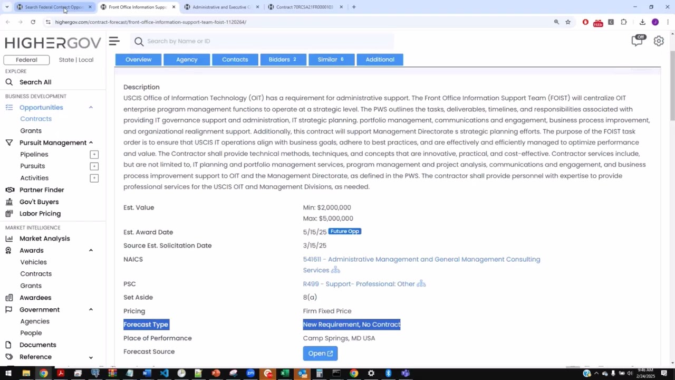This screenshot has height=380, width=675.
Task: Click the Market Analysis chart icon
Action: [x=9, y=239]
